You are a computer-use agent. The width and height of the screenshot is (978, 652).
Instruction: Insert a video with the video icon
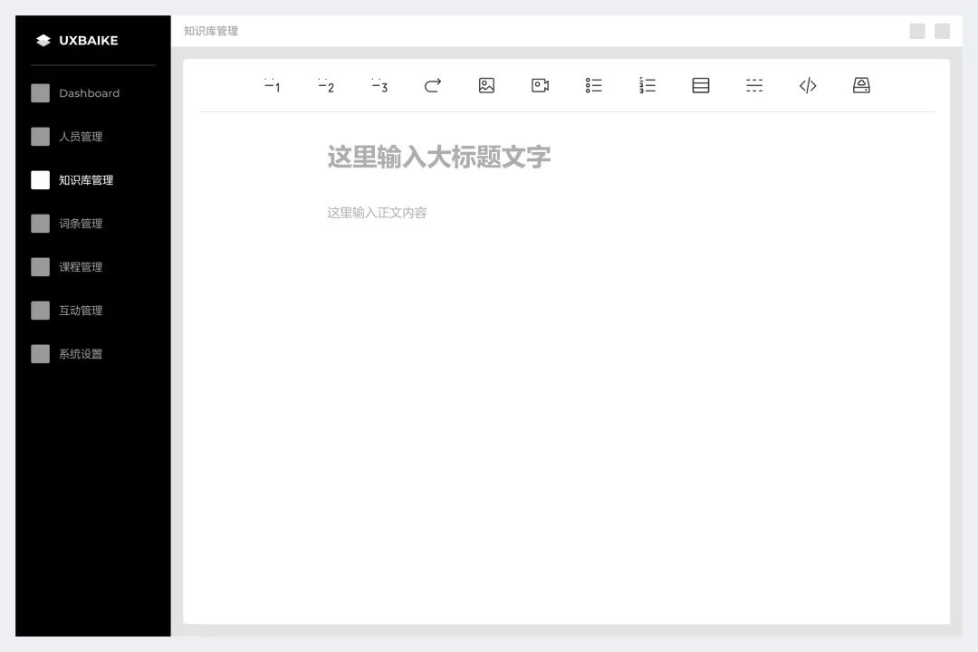[540, 85]
